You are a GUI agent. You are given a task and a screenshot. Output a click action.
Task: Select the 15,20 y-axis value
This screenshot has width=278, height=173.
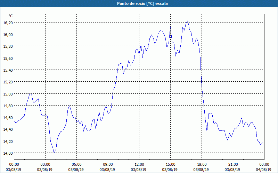coord(8,82)
